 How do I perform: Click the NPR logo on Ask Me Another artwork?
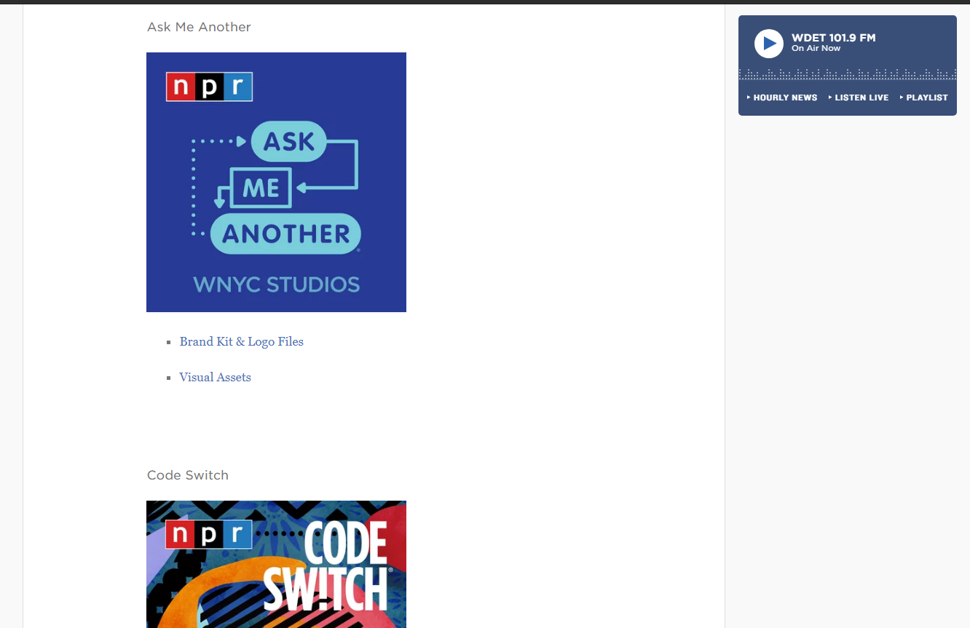tap(210, 87)
